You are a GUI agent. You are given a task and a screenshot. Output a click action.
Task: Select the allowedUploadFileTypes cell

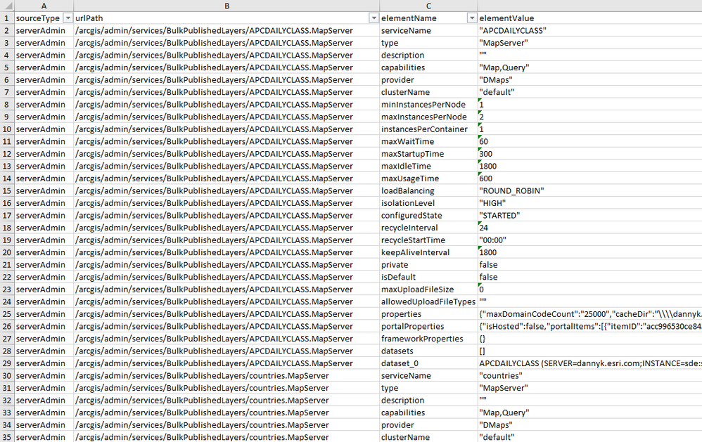click(428, 302)
